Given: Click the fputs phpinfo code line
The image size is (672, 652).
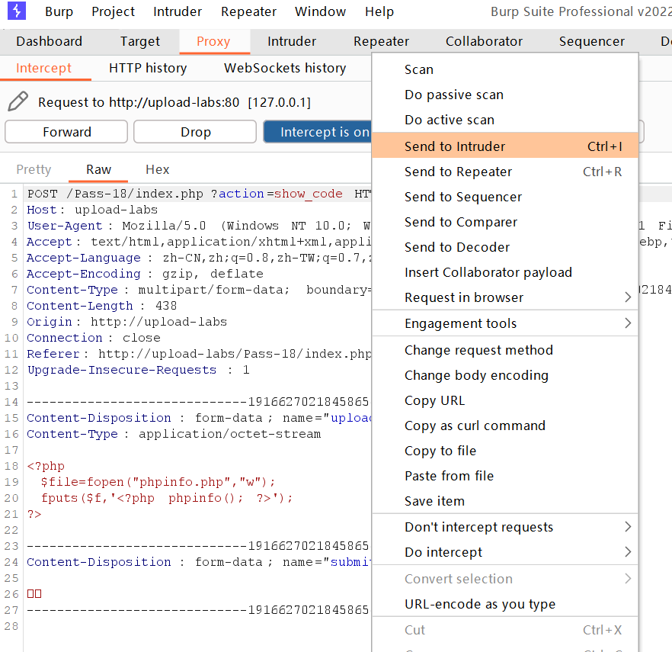Looking at the screenshot, I should coord(167,498).
